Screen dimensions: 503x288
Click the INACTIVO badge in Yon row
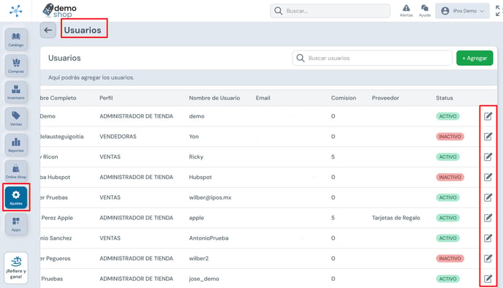(450, 137)
